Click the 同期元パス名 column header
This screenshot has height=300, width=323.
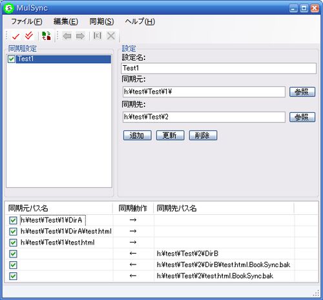click(x=59, y=208)
